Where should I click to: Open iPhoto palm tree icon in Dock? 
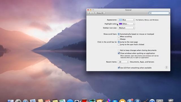pyautogui.click(x=92, y=101)
